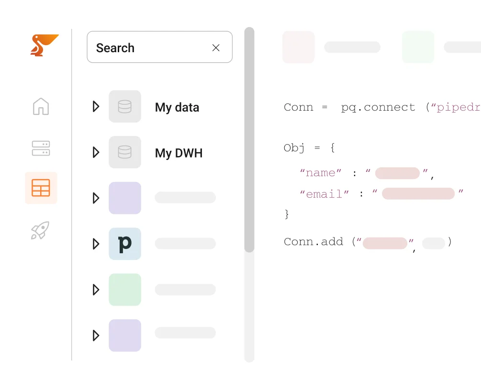Select the Pipedrive 'p' connector icon

click(125, 244)
